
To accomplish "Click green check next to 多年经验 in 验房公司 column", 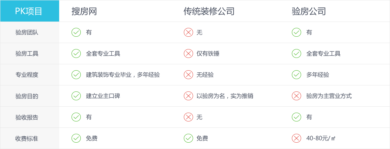I will pyautogui.click(x=296, y=74).
